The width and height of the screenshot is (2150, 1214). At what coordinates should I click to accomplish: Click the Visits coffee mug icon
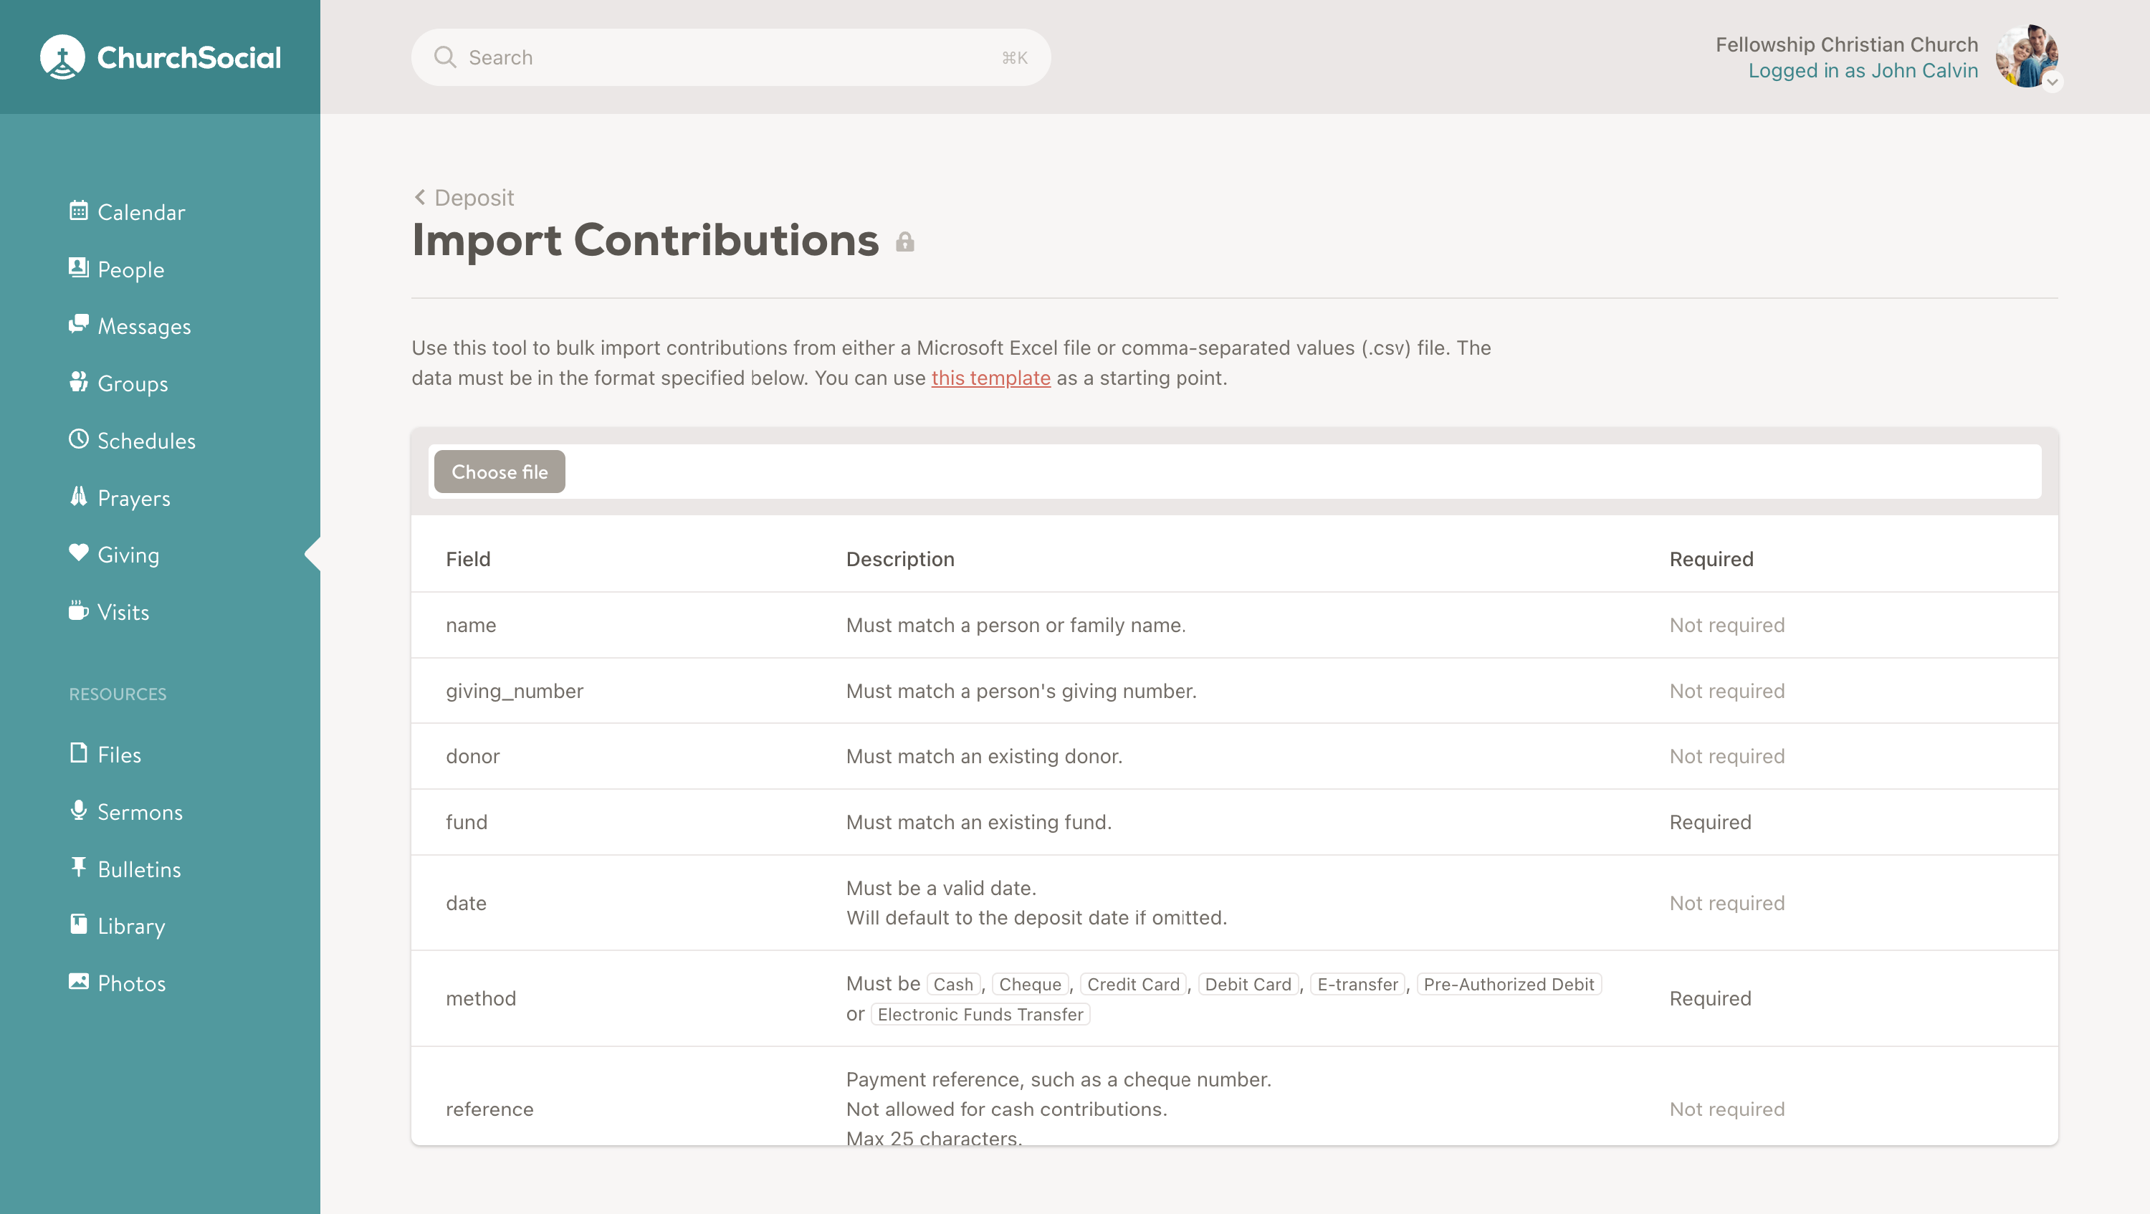pos(78,611)
